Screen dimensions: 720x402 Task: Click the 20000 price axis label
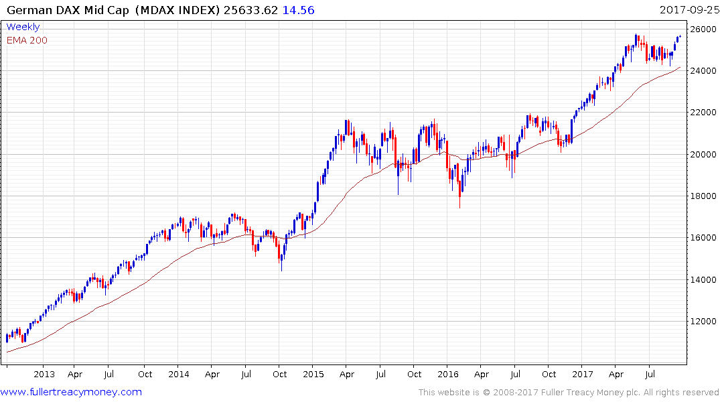pos(703,154)
